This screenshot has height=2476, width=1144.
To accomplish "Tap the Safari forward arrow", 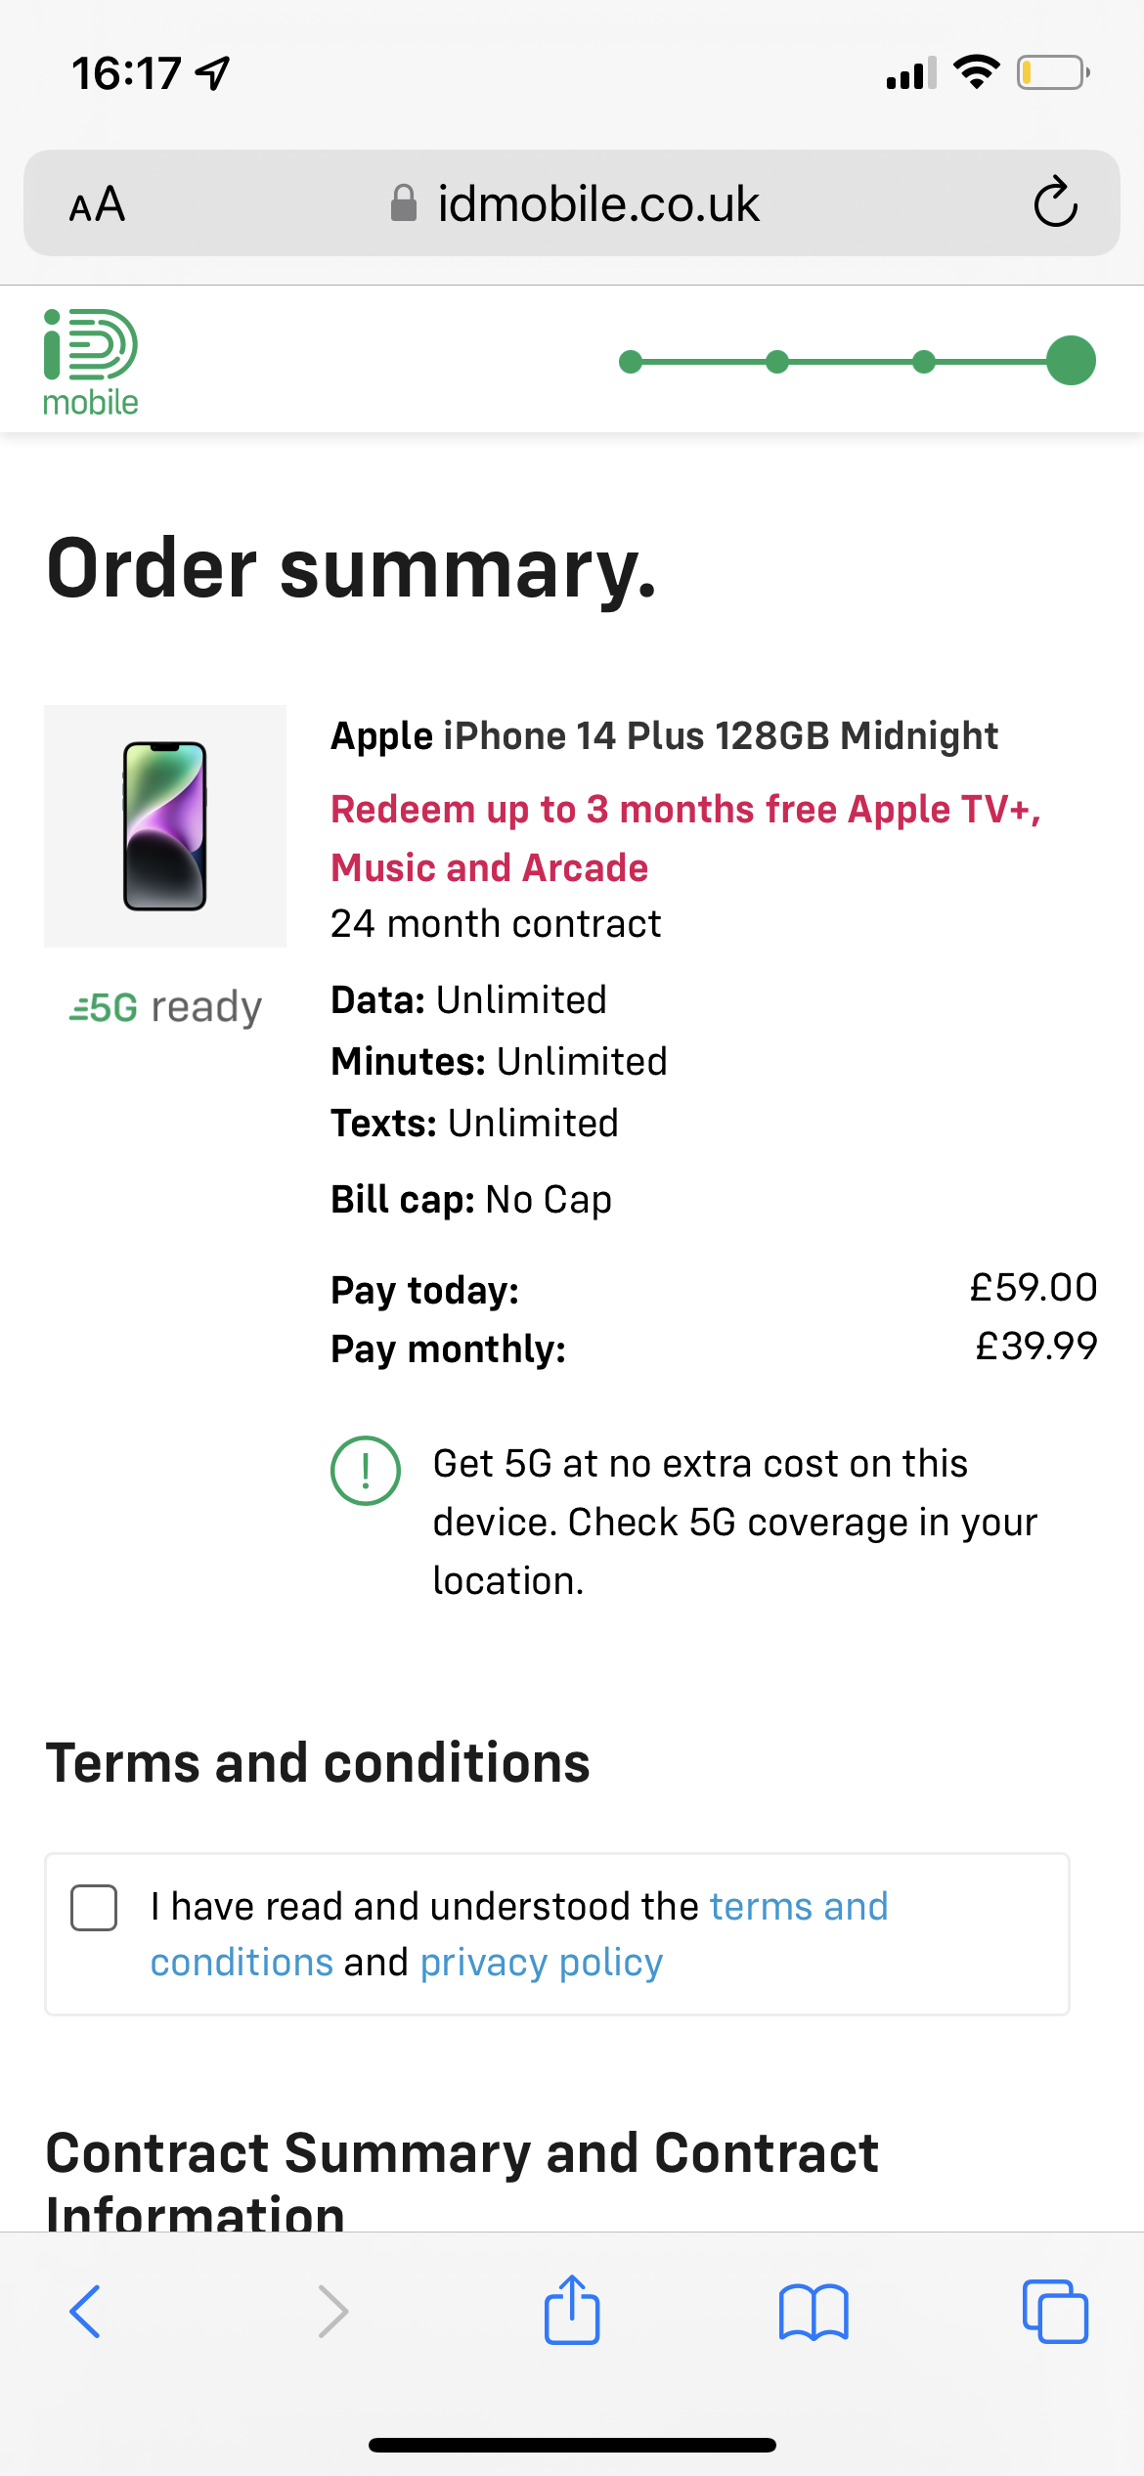I will 333,2312.
